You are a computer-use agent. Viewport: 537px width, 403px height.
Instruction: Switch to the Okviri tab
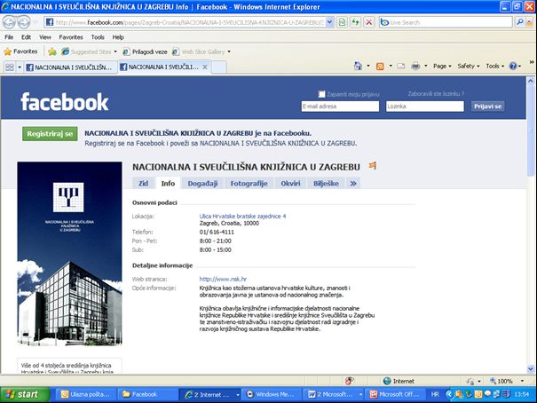(290, 184)
